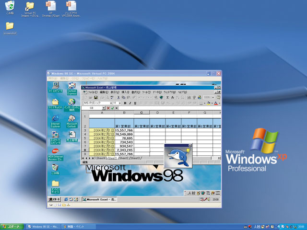Screen dimensions: 307x230
Task: Click the AutoSum sigma icon
Action: pos(167,97)
